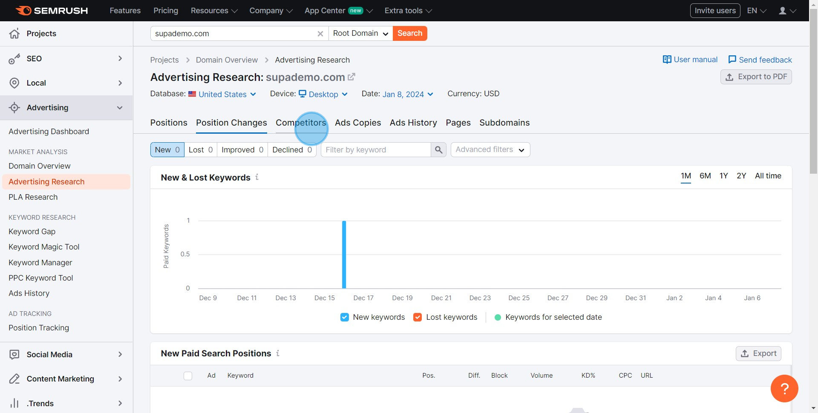Click the Local pin icon

pyautogui.click(x=14, y=83)
